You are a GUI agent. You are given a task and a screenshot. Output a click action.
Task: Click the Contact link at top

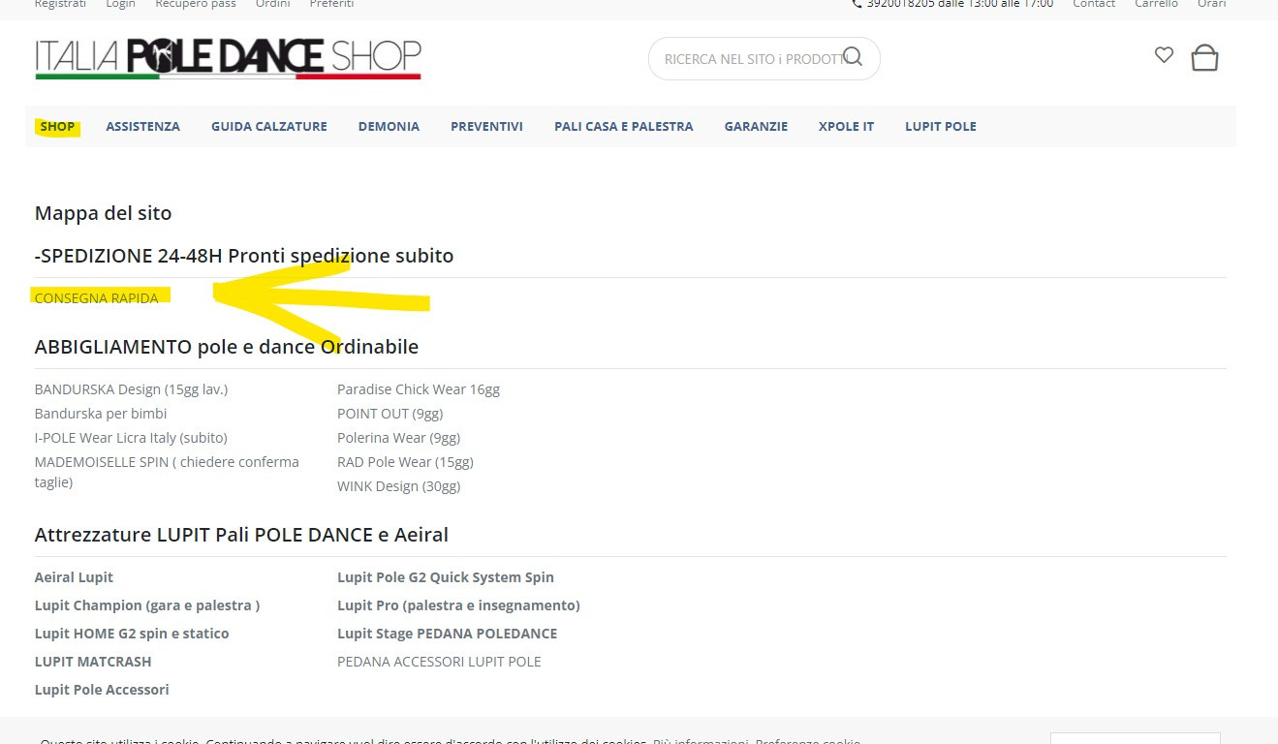[x=1094, y=4]
